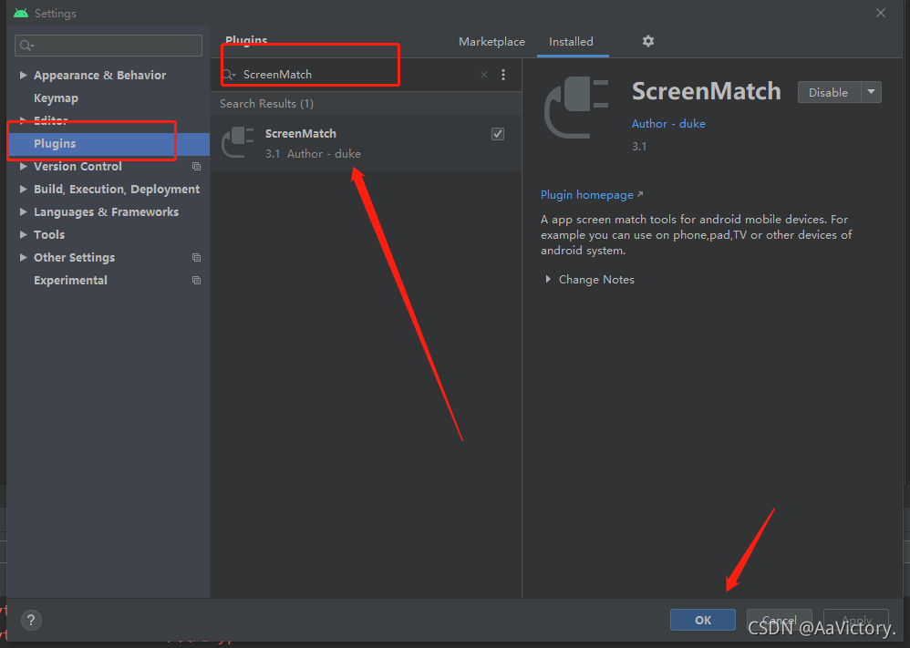Viewport: 910px width, 648px height.
Task: Click the settings search input field
Action: pyautogui.click(x=109, y=46)
